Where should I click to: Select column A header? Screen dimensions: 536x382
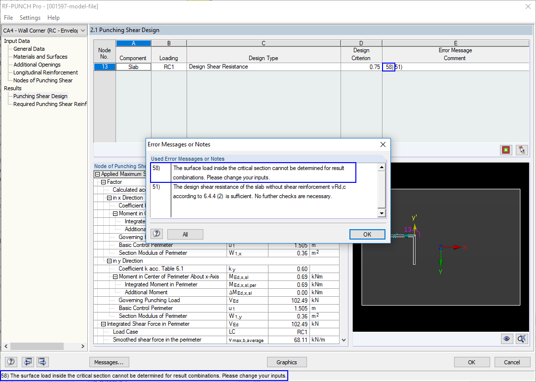coord(133,43)
